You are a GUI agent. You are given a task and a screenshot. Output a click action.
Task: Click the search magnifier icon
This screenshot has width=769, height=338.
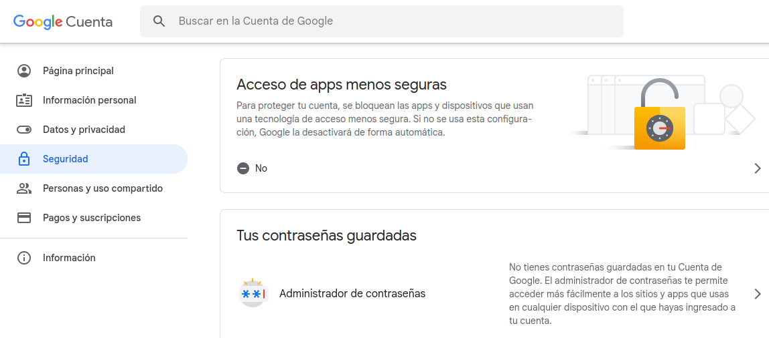(159, 21)
